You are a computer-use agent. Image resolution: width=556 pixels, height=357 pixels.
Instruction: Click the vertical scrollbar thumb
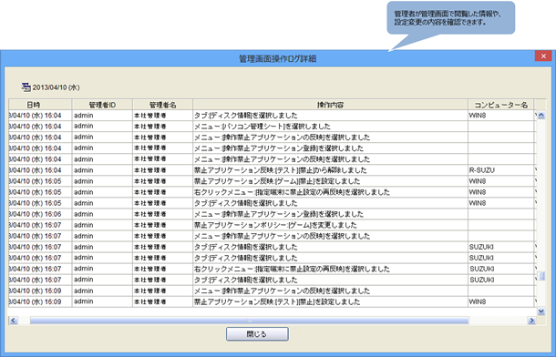coord(541,276)
